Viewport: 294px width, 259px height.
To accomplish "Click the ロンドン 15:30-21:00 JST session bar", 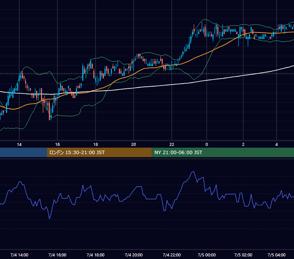I will [99, 152].
